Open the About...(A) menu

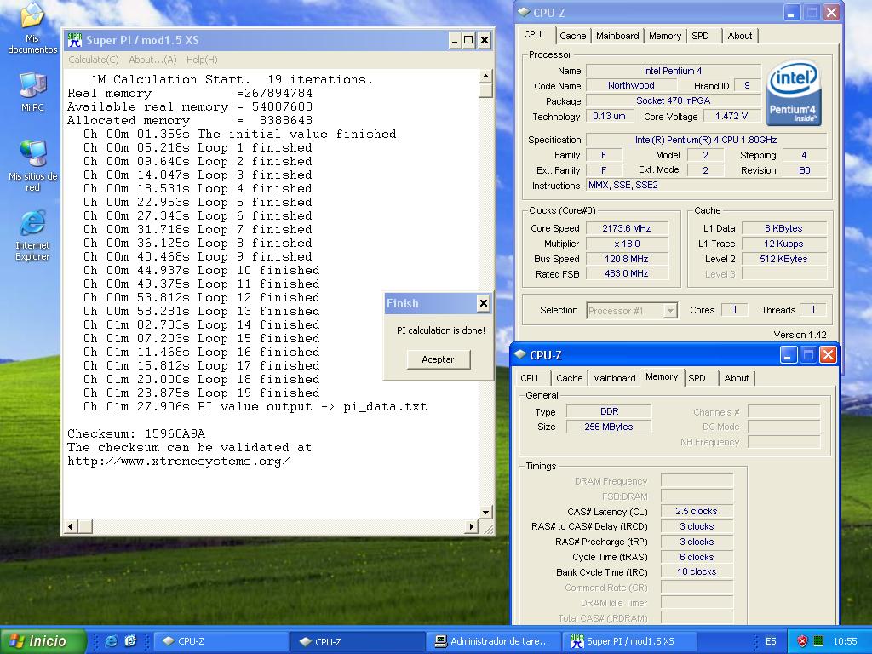(152, 60)
